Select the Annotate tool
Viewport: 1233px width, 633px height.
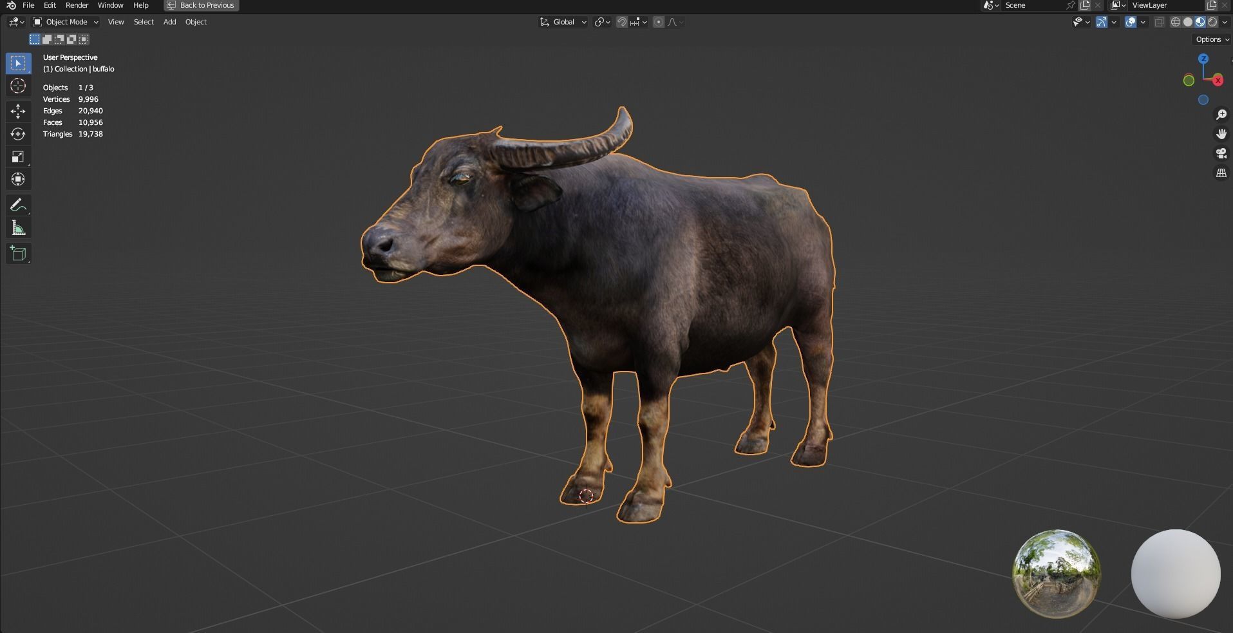[18, 205]
